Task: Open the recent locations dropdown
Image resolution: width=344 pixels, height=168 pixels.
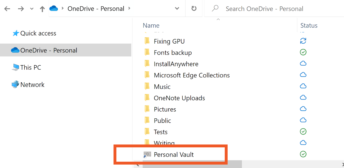Action: [x=32, y=9]
